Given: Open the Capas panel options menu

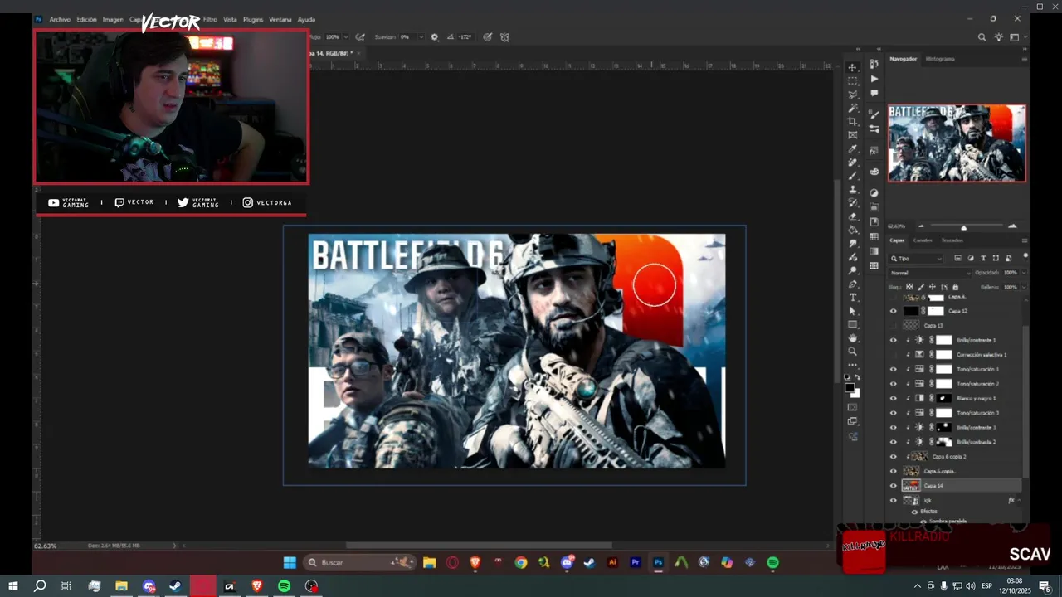Looking at the screenshot, I should [x=1023, y=240].
